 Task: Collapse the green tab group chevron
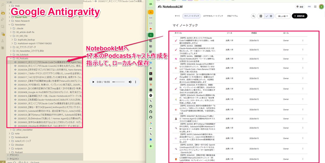pos(151,35)
